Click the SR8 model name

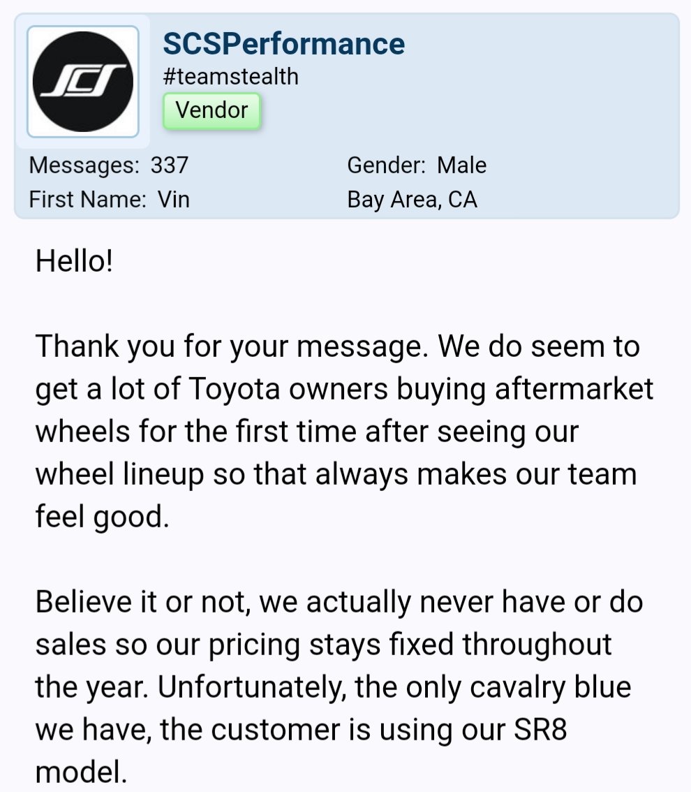(x=540, y=730)
